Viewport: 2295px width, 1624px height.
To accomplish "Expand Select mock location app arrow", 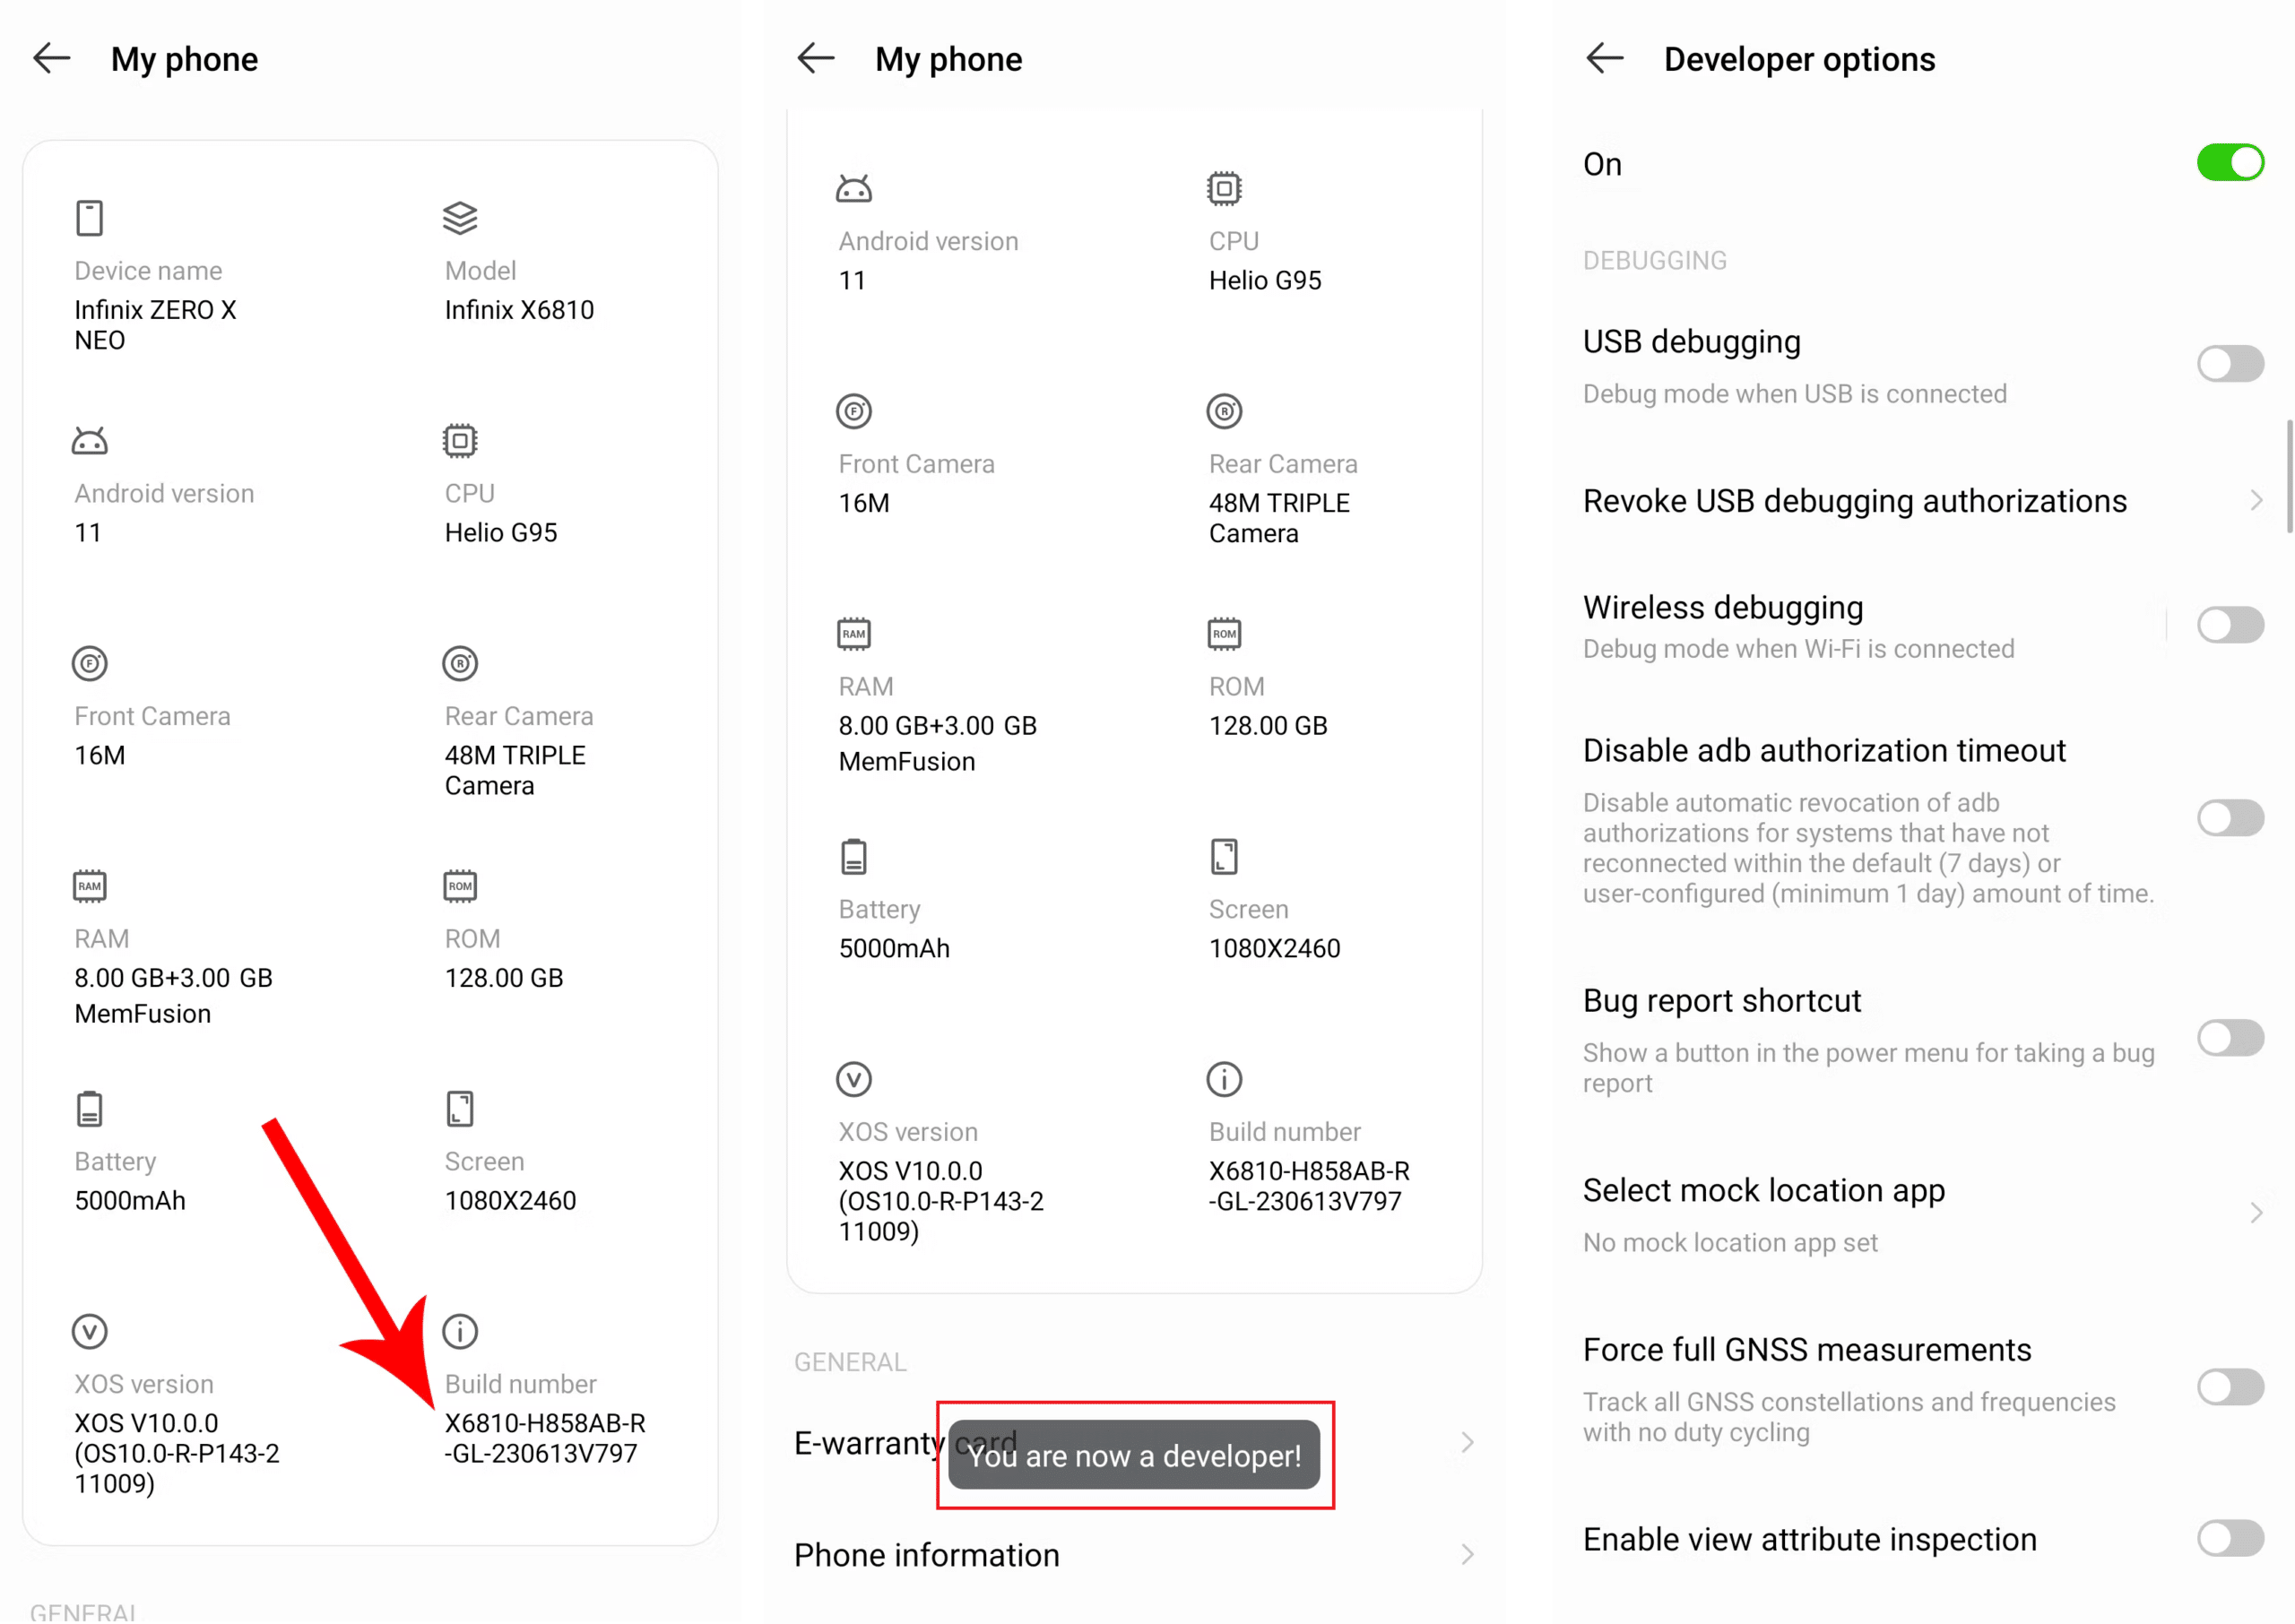I will tap(2255, 1213).
